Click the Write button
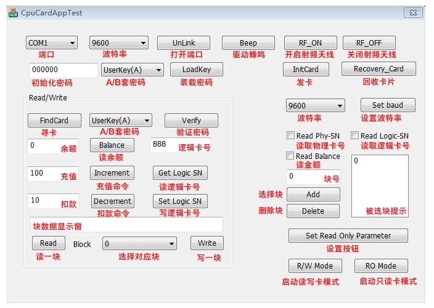This screenshot has height=308, width=434. [x=207, y=243]
